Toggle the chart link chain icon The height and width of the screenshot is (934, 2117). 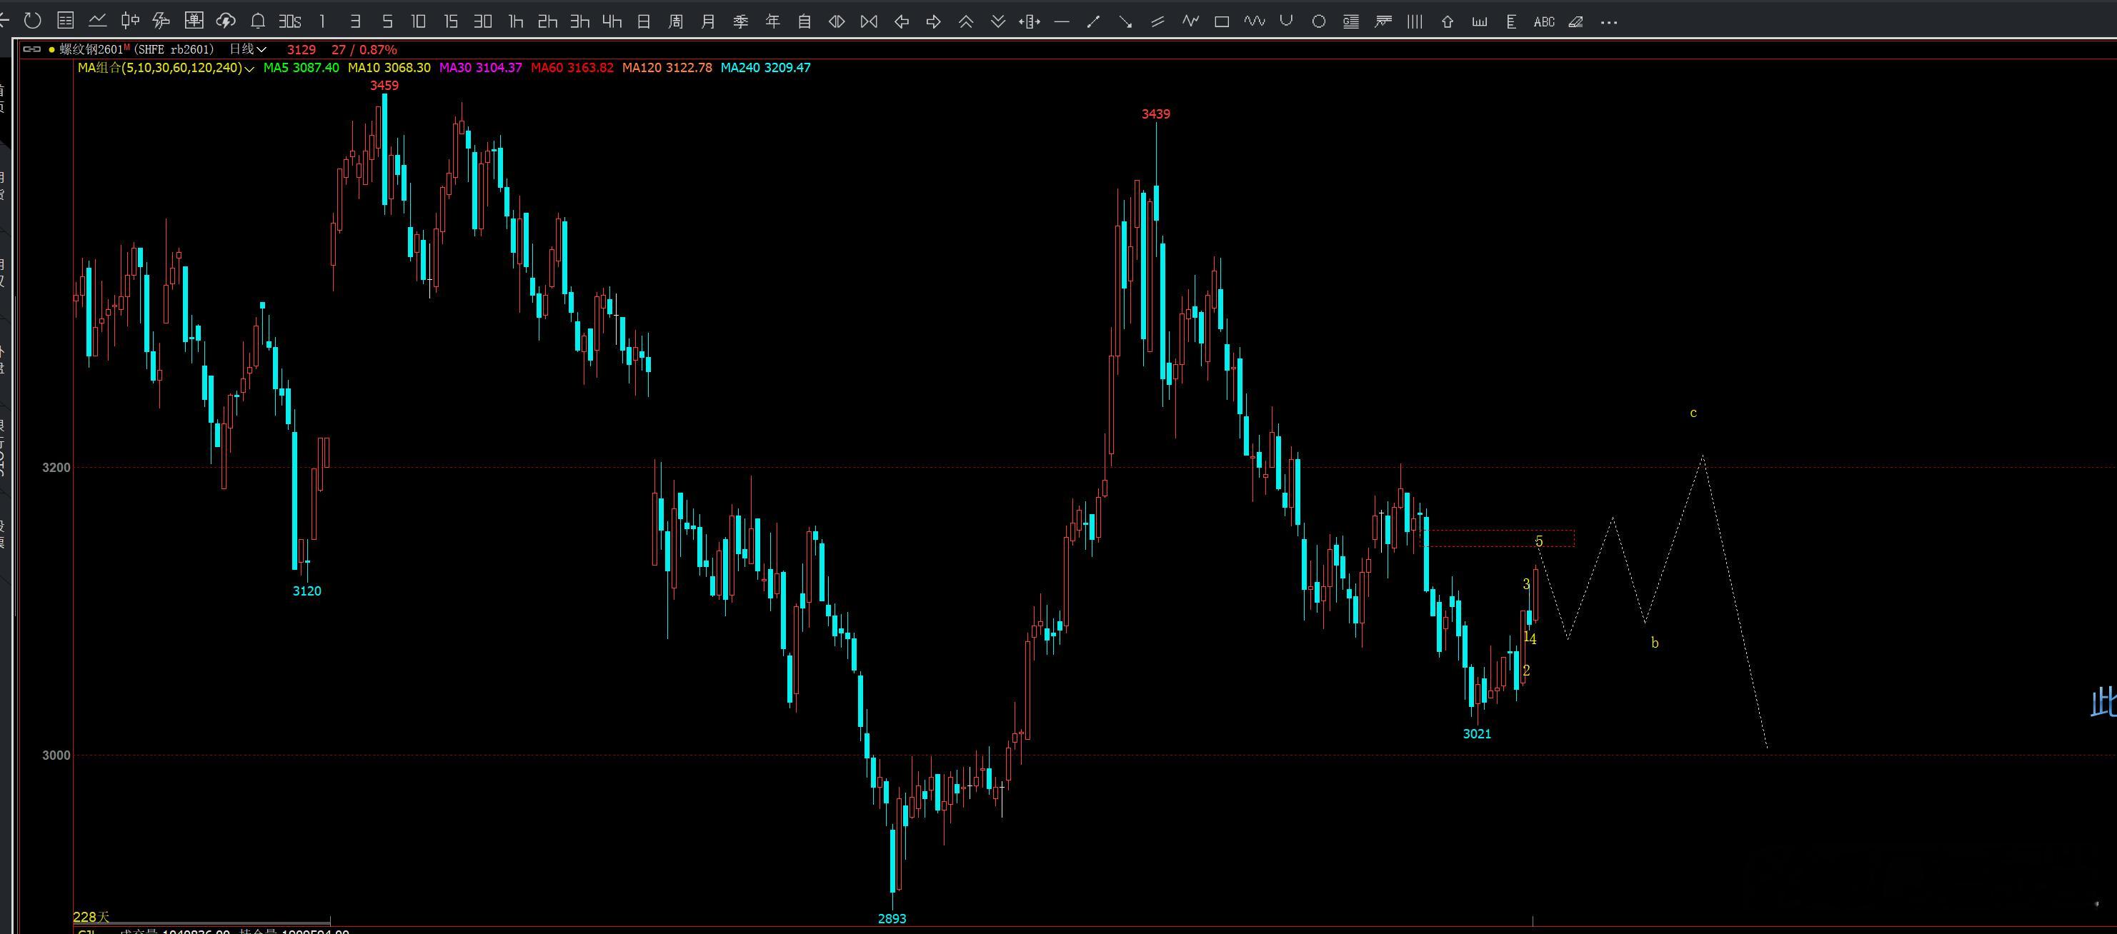point(31,49)
